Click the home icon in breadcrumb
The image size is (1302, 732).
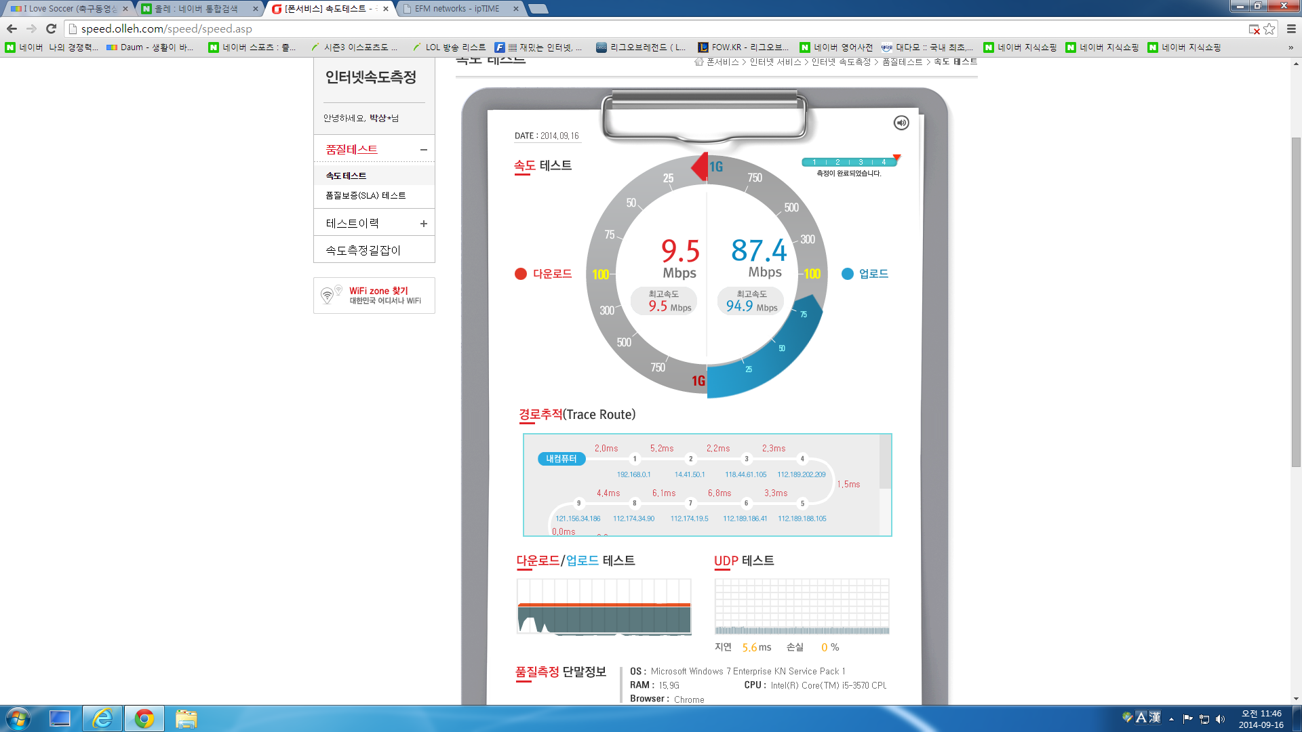click(698, 62)
